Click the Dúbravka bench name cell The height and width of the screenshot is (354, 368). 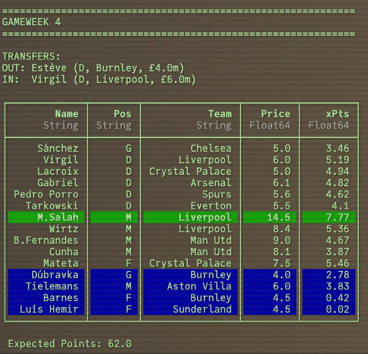pos(46,275)
